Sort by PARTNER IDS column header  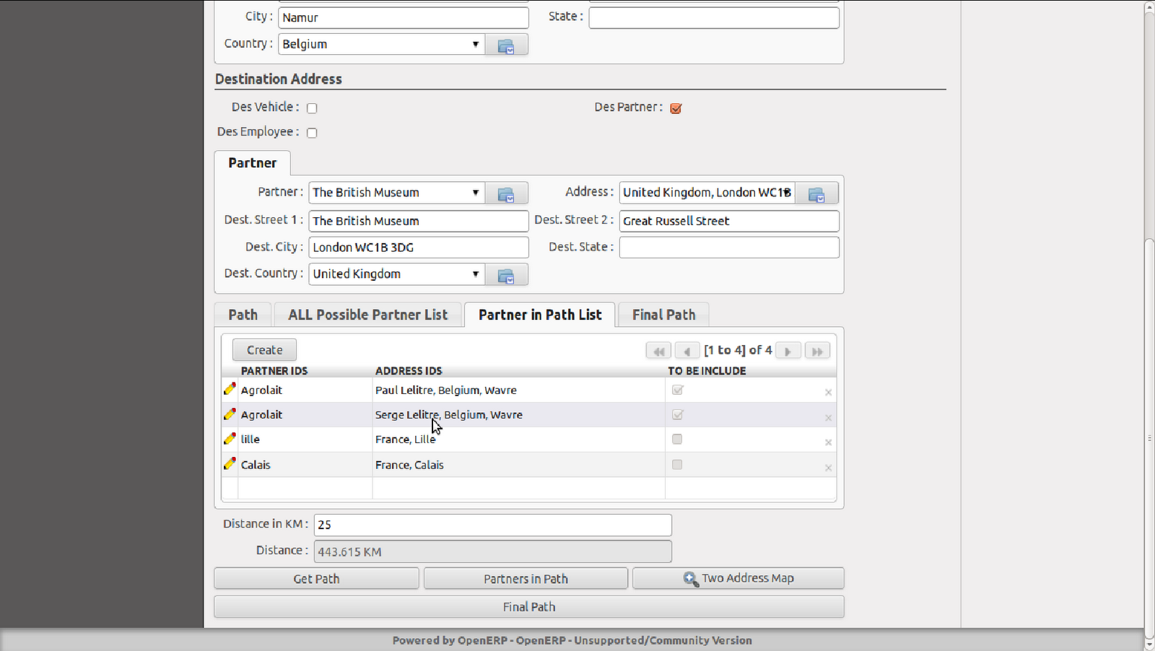(x=274, y=371)
